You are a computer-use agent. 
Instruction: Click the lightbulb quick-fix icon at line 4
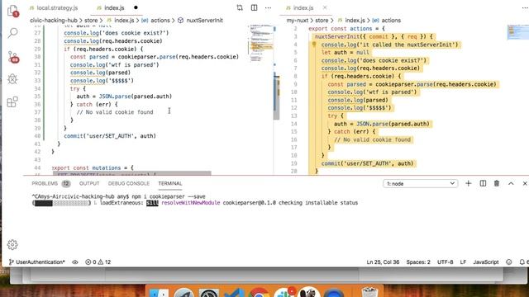click(x=314, y=45)
